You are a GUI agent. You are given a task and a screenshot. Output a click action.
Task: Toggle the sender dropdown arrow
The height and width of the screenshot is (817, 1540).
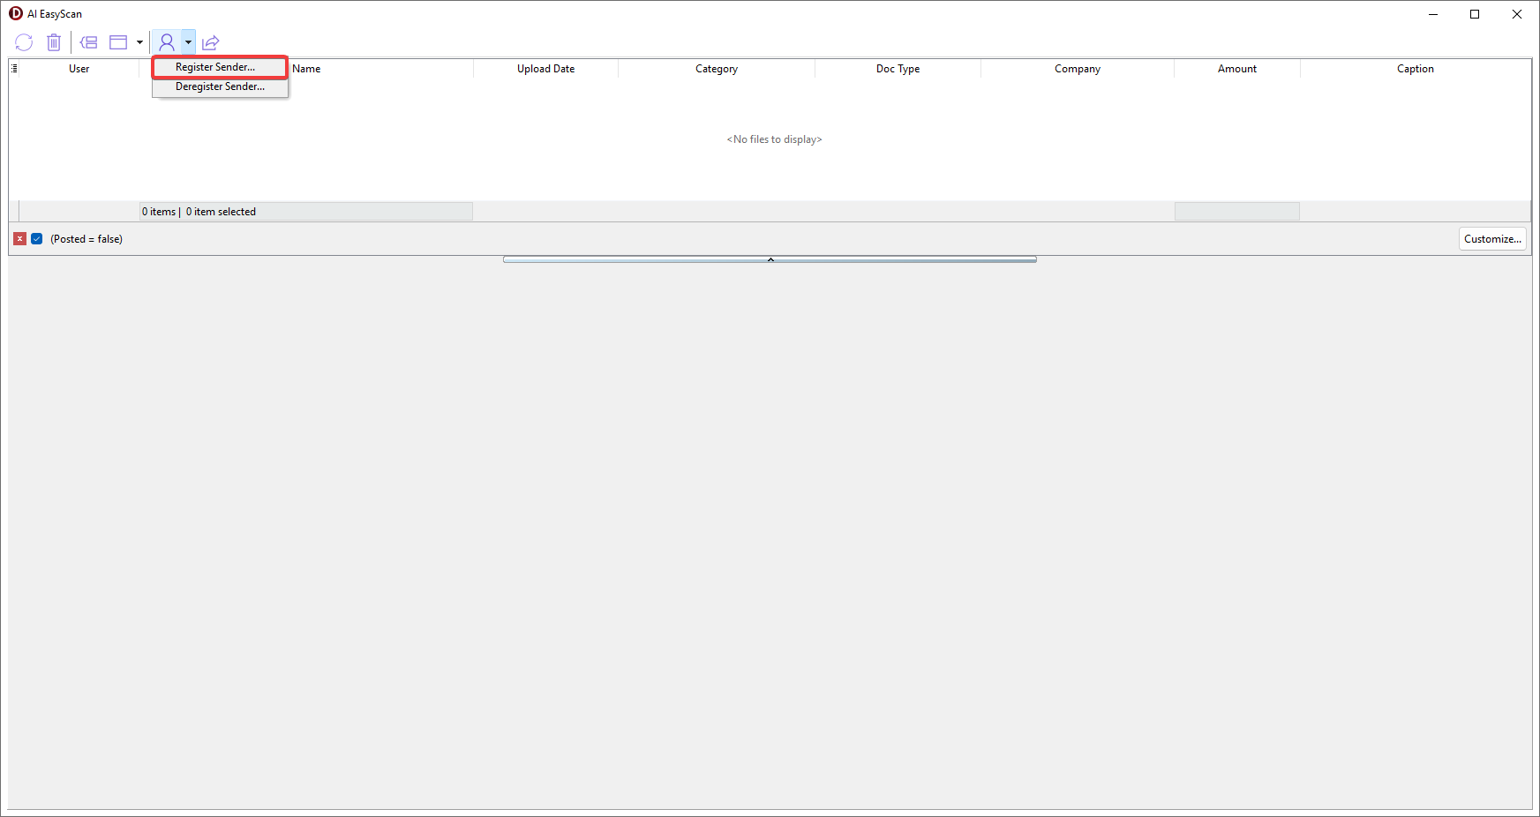(x=188, y=42)
